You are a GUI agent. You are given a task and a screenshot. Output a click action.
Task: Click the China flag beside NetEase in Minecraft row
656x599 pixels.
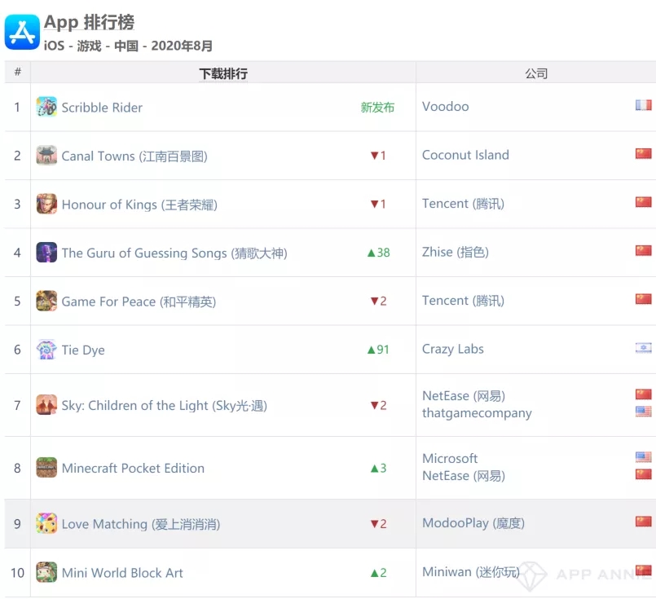(644, 474)
